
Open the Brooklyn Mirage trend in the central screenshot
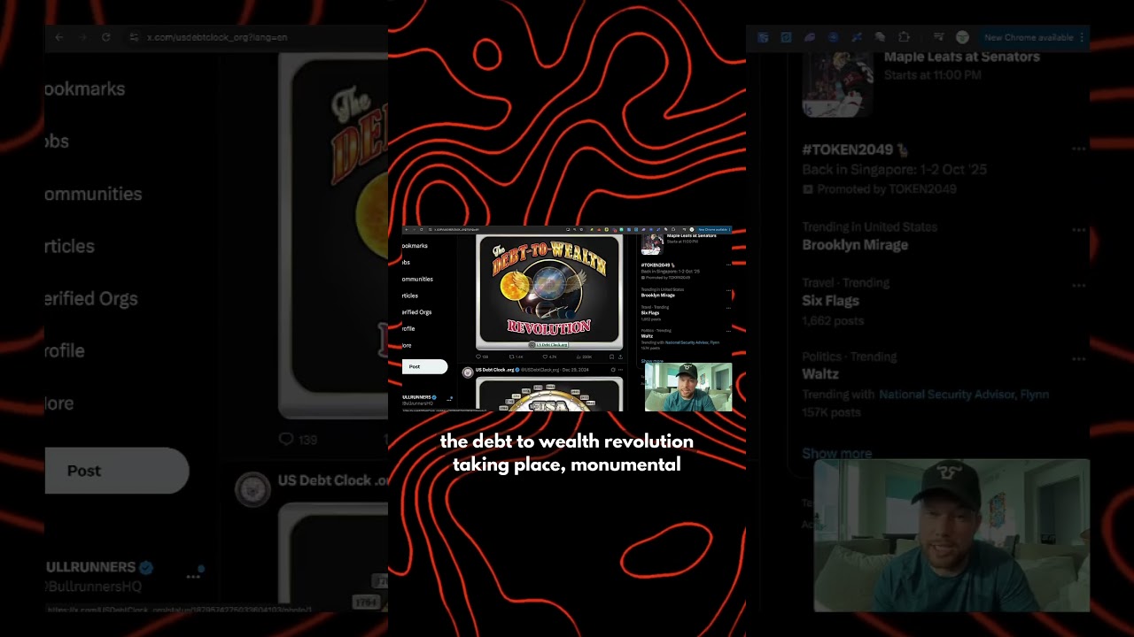click(682, 292)
